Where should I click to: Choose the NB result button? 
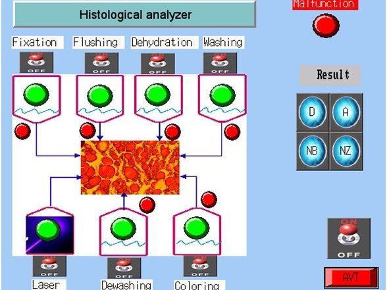(x=313, y=151)
